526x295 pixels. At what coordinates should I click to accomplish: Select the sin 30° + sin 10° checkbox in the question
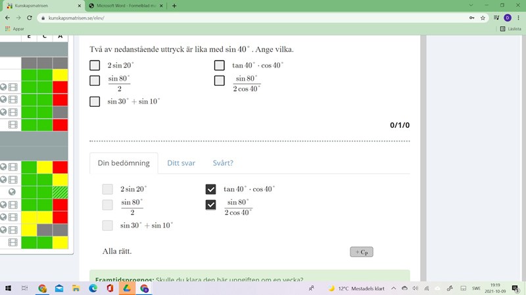pyautogui.click(x=95, y=102)
